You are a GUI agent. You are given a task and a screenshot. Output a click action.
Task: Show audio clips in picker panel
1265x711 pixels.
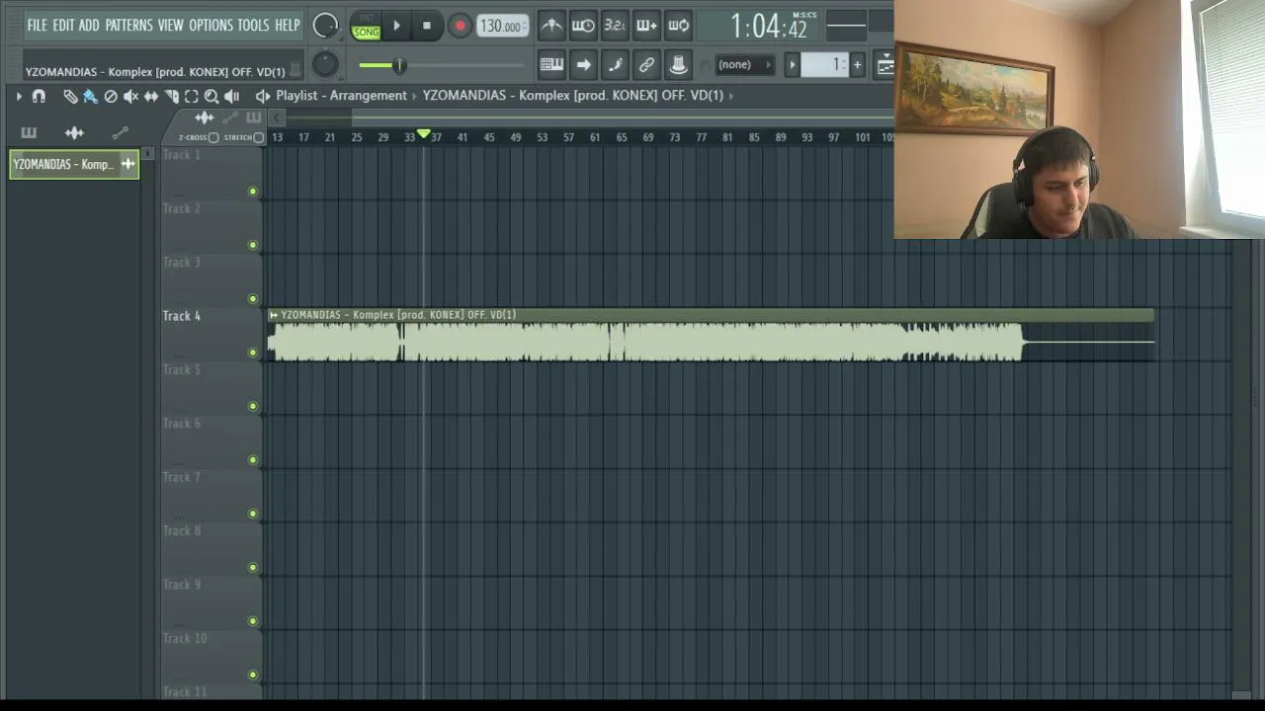click(x=74, y=132)
